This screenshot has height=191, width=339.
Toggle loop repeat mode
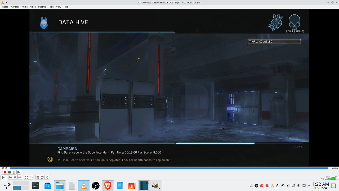(42, 177)
